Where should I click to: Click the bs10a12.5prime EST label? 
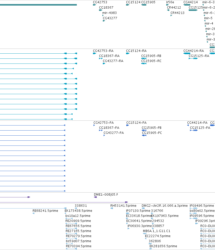[x=78, y=216]
